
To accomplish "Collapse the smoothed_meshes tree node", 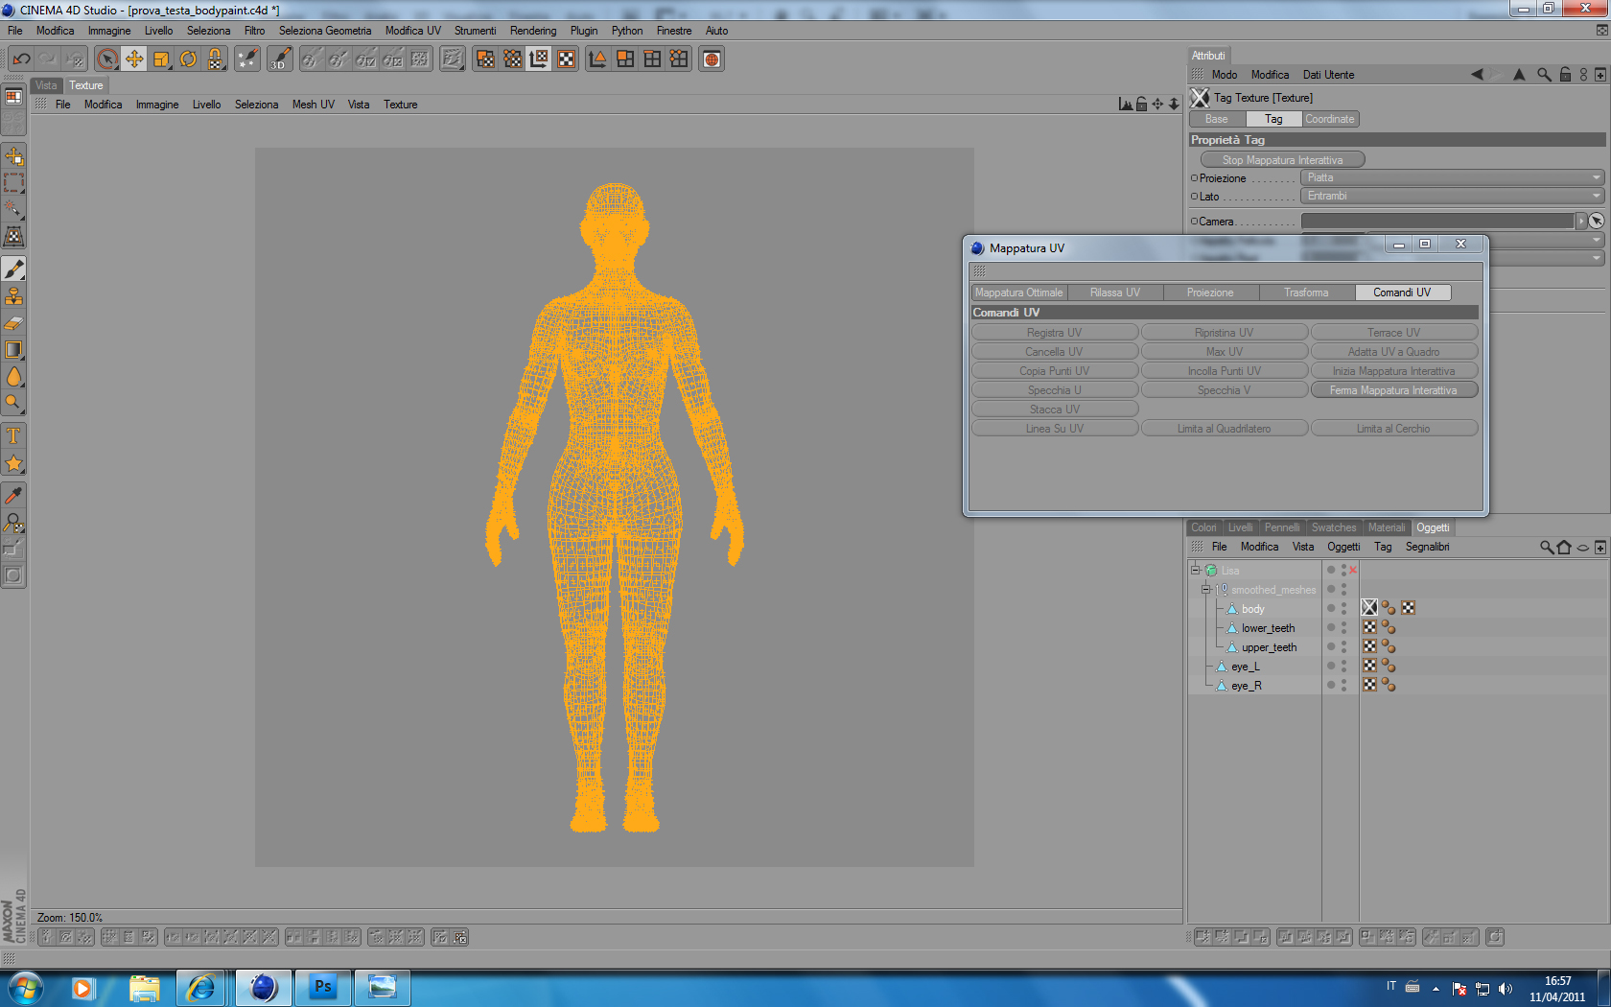I will click(1206, 590).
